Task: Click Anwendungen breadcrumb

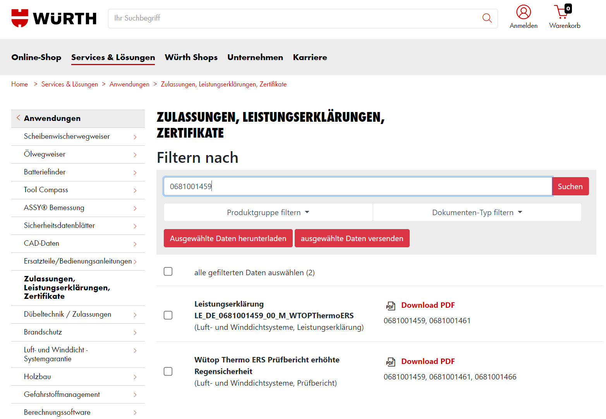Action: (129, 84)
